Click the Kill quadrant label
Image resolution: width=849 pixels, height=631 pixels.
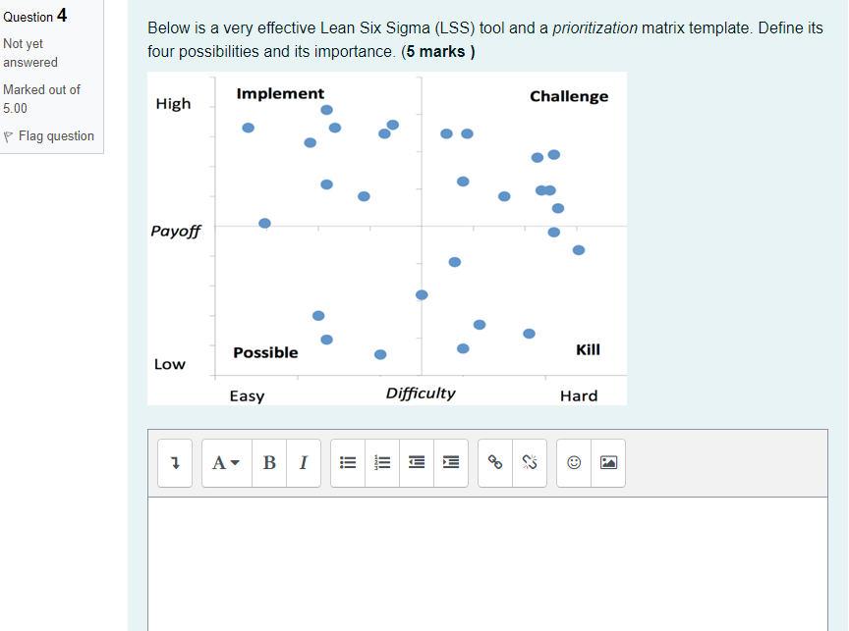point(587,349)
